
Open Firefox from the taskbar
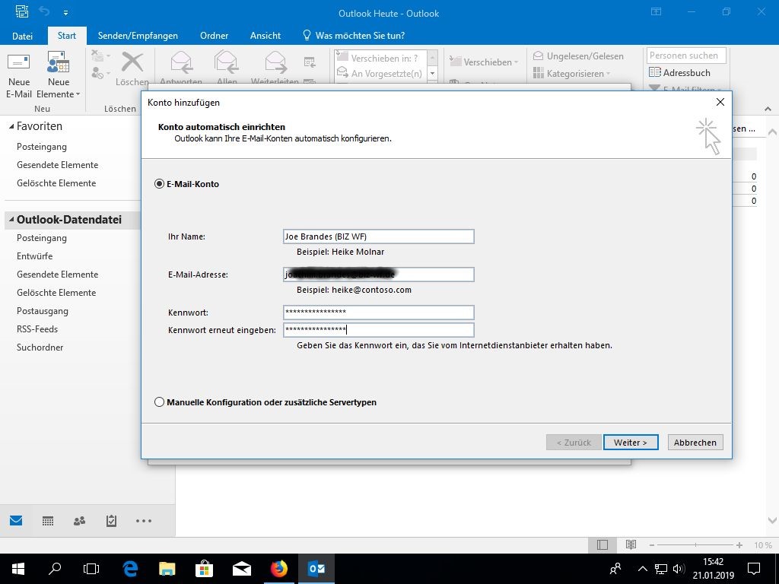point(279,569)
